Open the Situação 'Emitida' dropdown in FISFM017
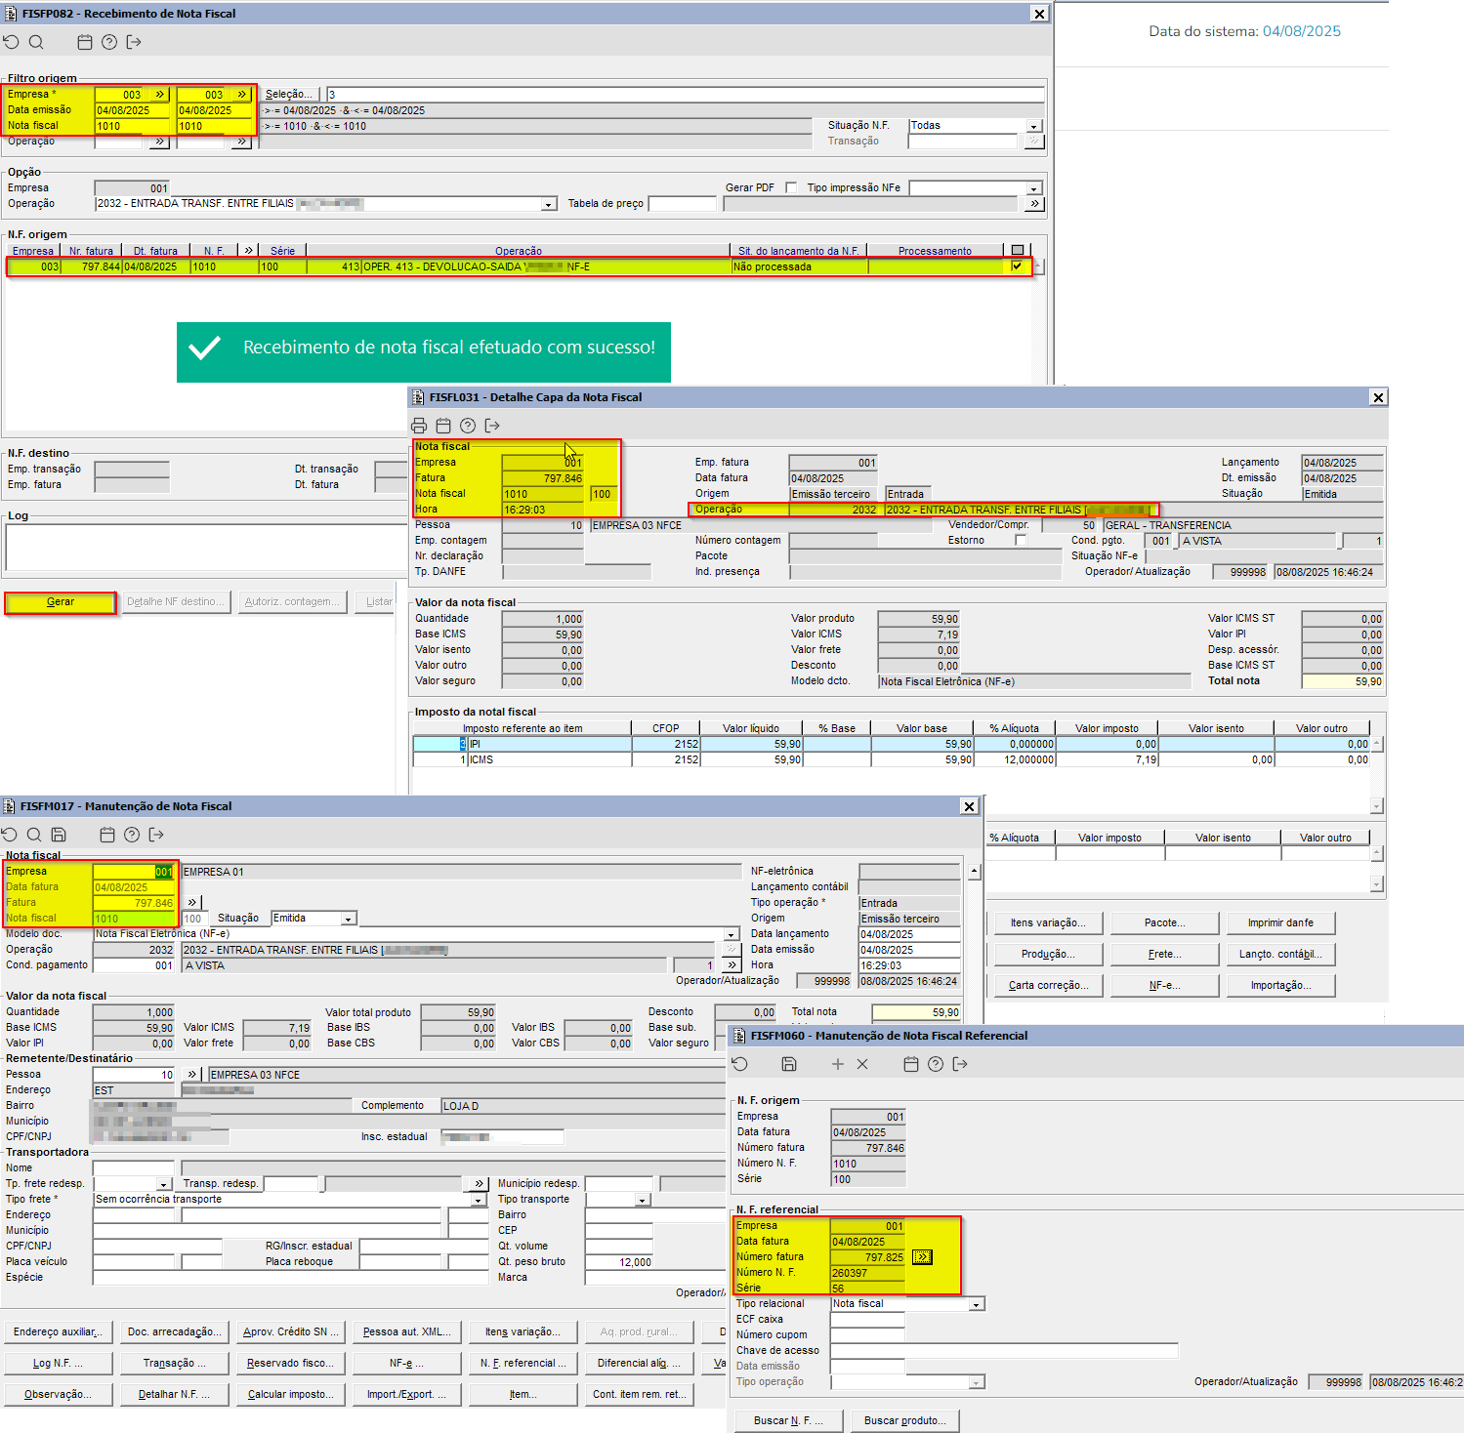 [x=348, y=919]
